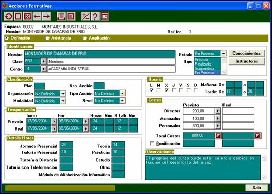Open help with question mark icon
This screenshot has height=194, width=272.
[x=95, y=17]
